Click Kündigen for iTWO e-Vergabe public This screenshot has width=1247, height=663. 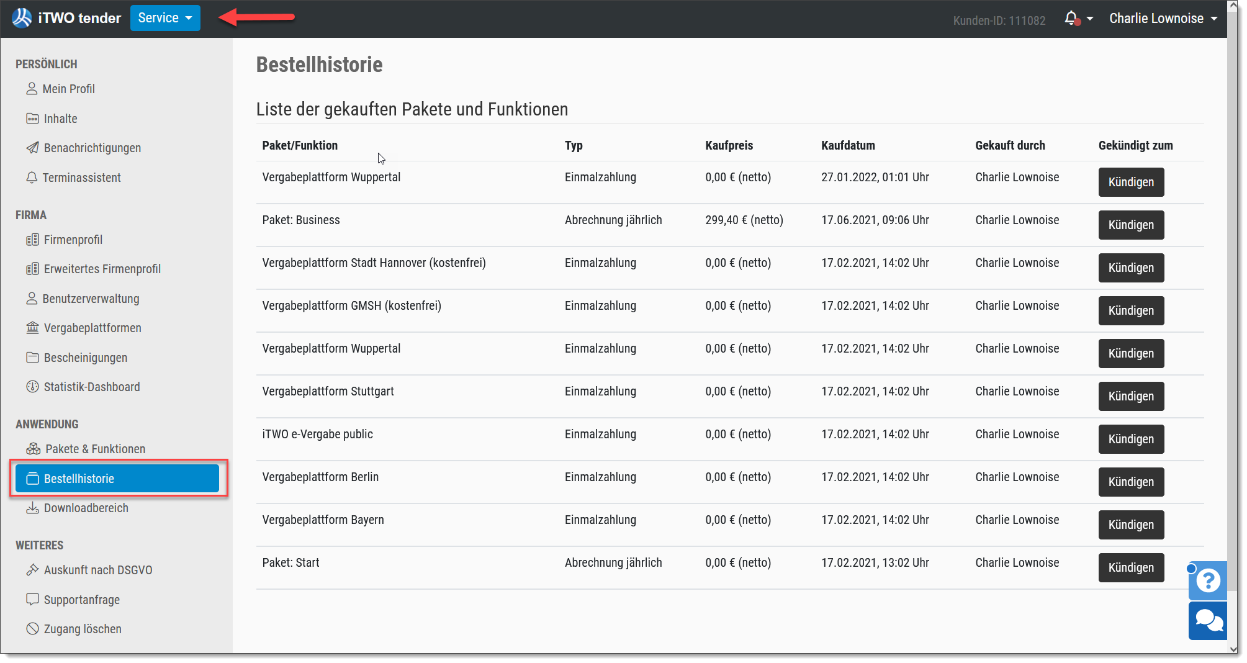click(1131, 439)
